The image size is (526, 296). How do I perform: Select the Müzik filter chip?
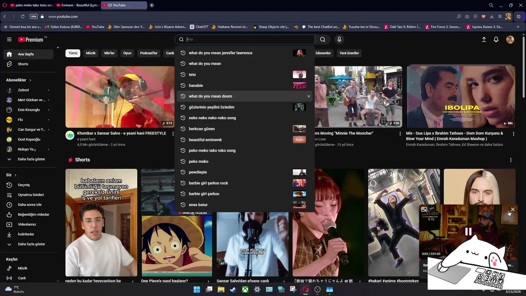tap(91, 53)
